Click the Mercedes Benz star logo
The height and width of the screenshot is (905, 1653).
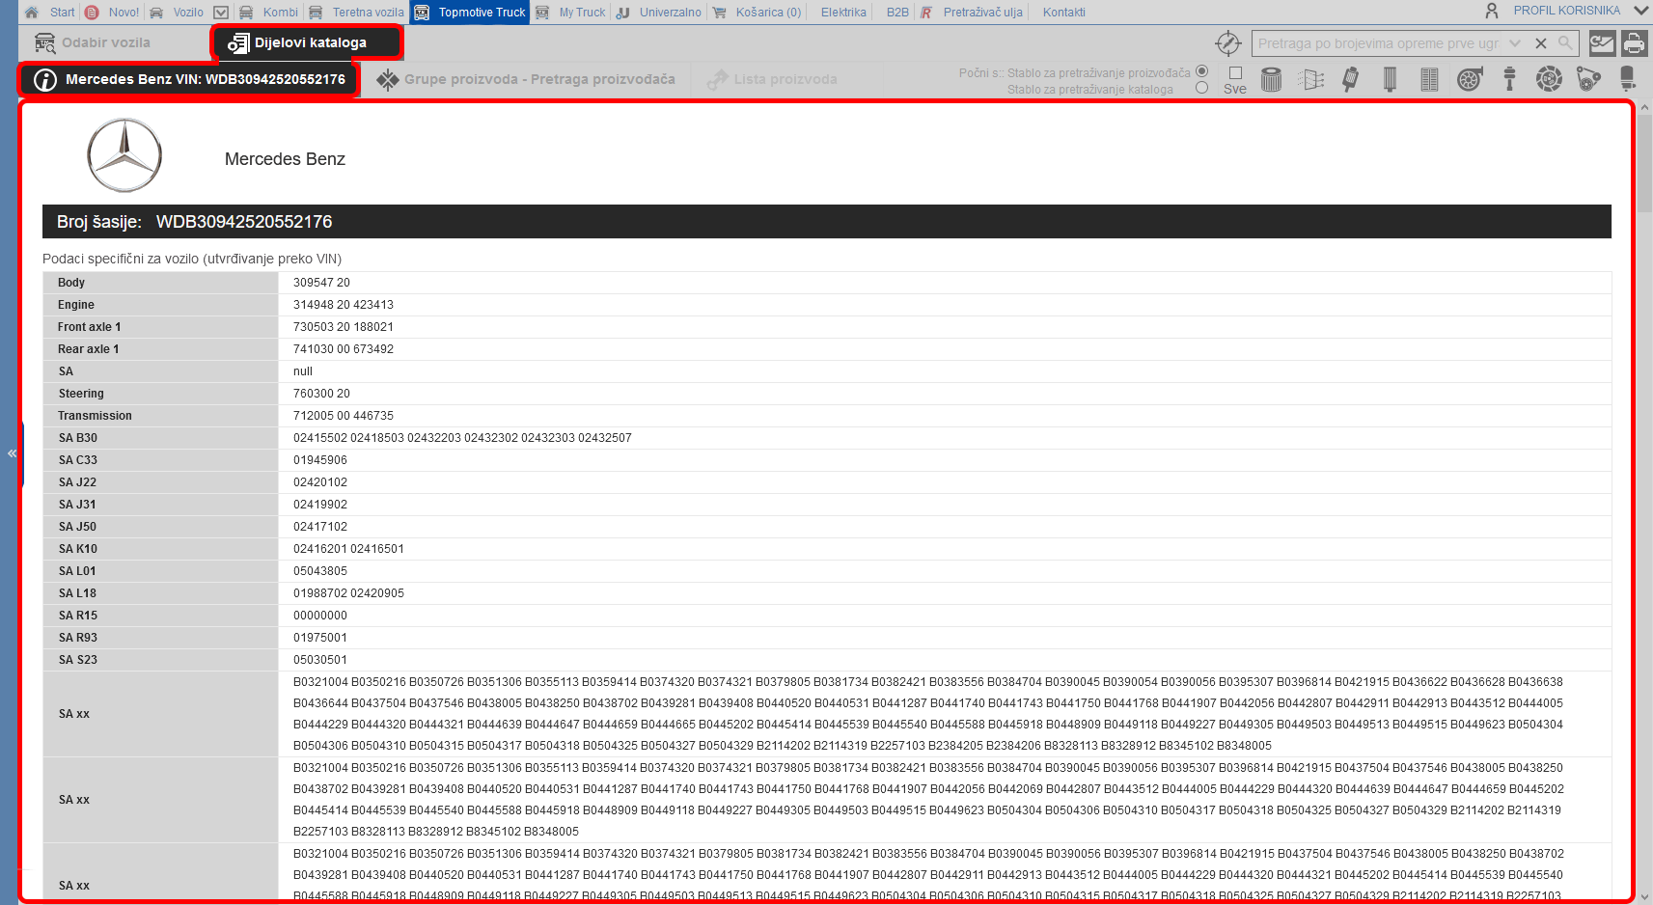[124, 155]
